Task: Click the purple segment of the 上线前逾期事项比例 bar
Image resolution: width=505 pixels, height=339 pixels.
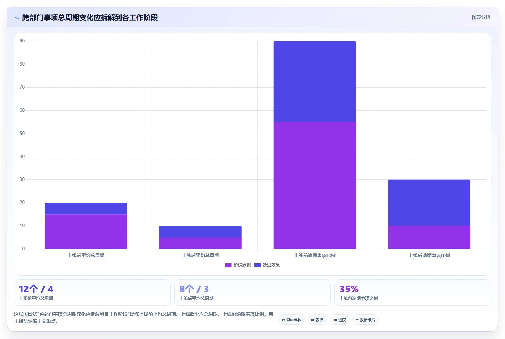Action: pos(315,185)
